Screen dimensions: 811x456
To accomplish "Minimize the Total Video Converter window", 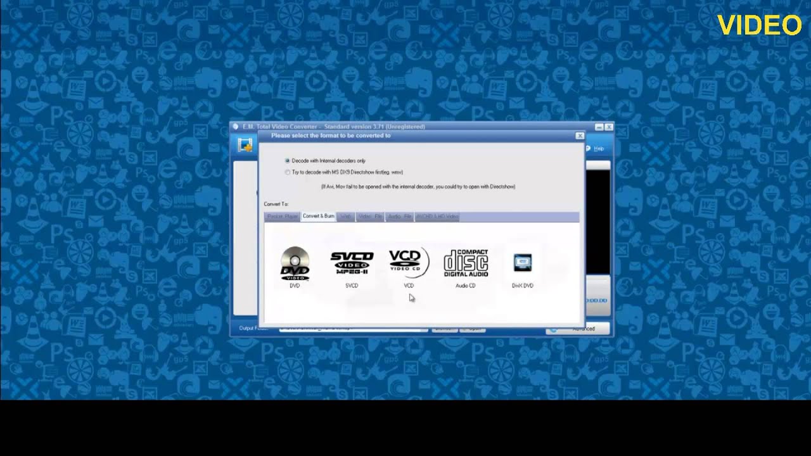I will [x=599, y=127].
